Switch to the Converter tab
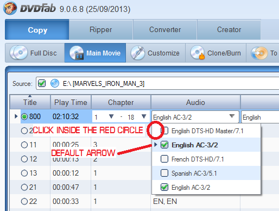 [x=165, y=29]
